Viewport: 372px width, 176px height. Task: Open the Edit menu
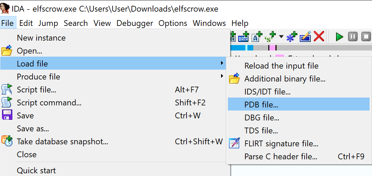[26, 23]
